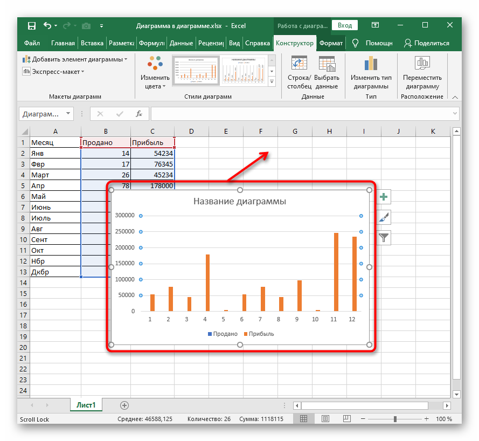This screenshot has width=479, height=441.
Task: Click the formula bar input field
Action: pos(301,114)
